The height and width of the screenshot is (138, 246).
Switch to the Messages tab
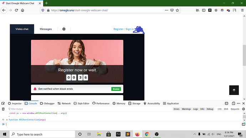(46, 29)
